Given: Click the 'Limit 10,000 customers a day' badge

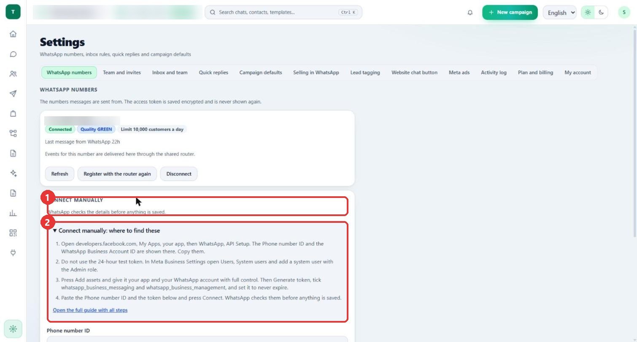Looking at the screenshot, I should [x=152, y=129].
